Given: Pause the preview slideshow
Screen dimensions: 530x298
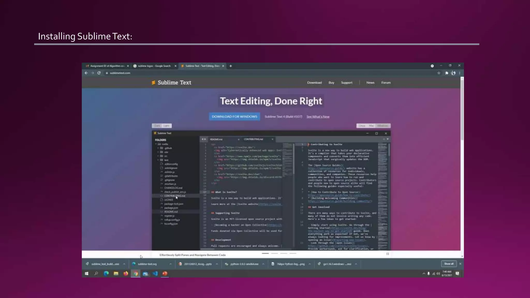Looking at the screenshot, I should pos(388,254).
